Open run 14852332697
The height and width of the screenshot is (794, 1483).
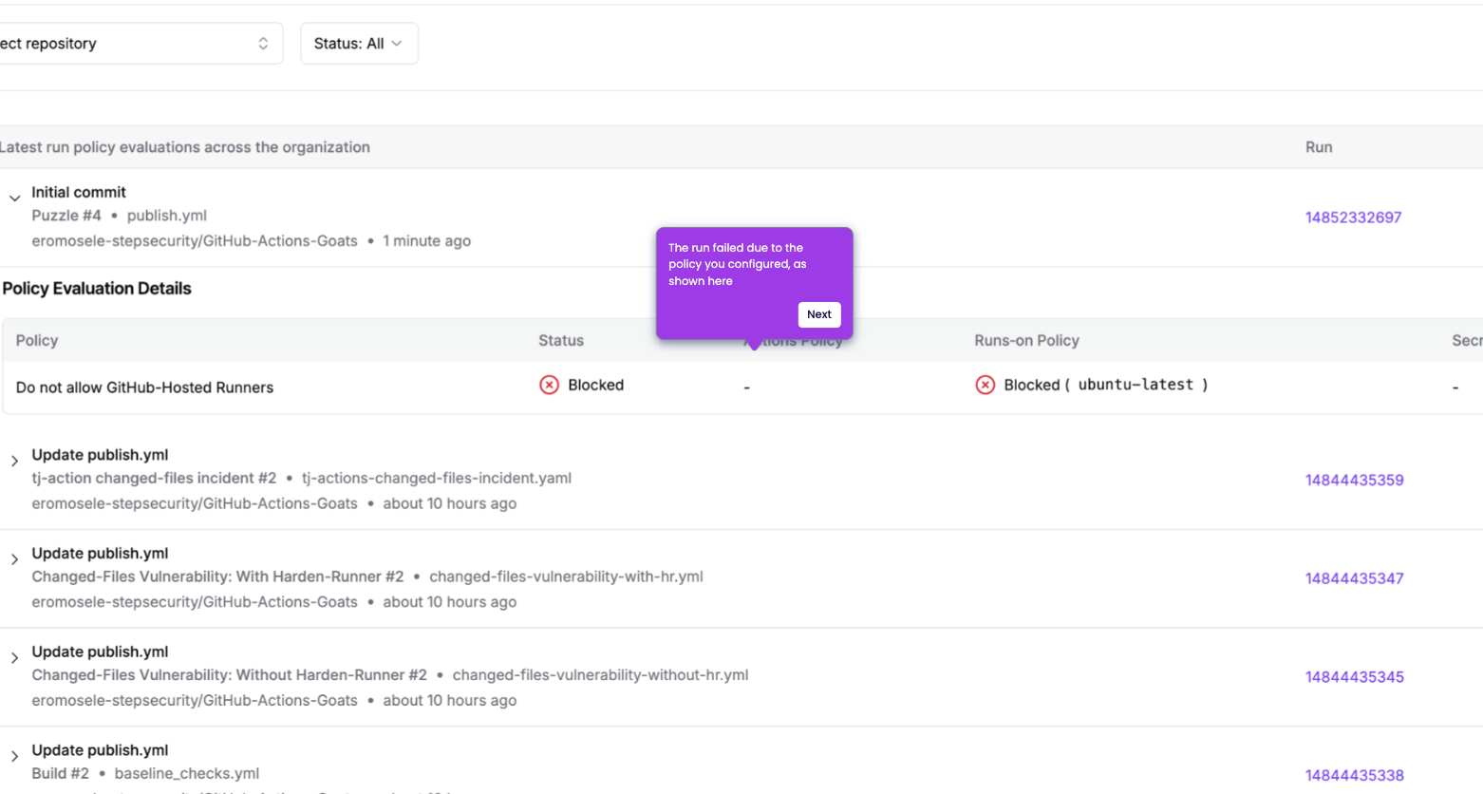pos(1354,217)
